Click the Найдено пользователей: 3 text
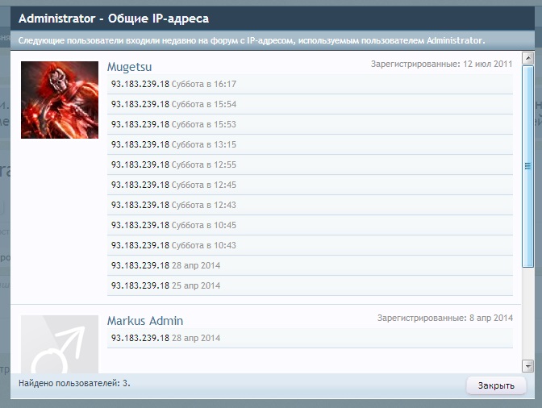The image size is (542, 408). click(x=74, y=383)
